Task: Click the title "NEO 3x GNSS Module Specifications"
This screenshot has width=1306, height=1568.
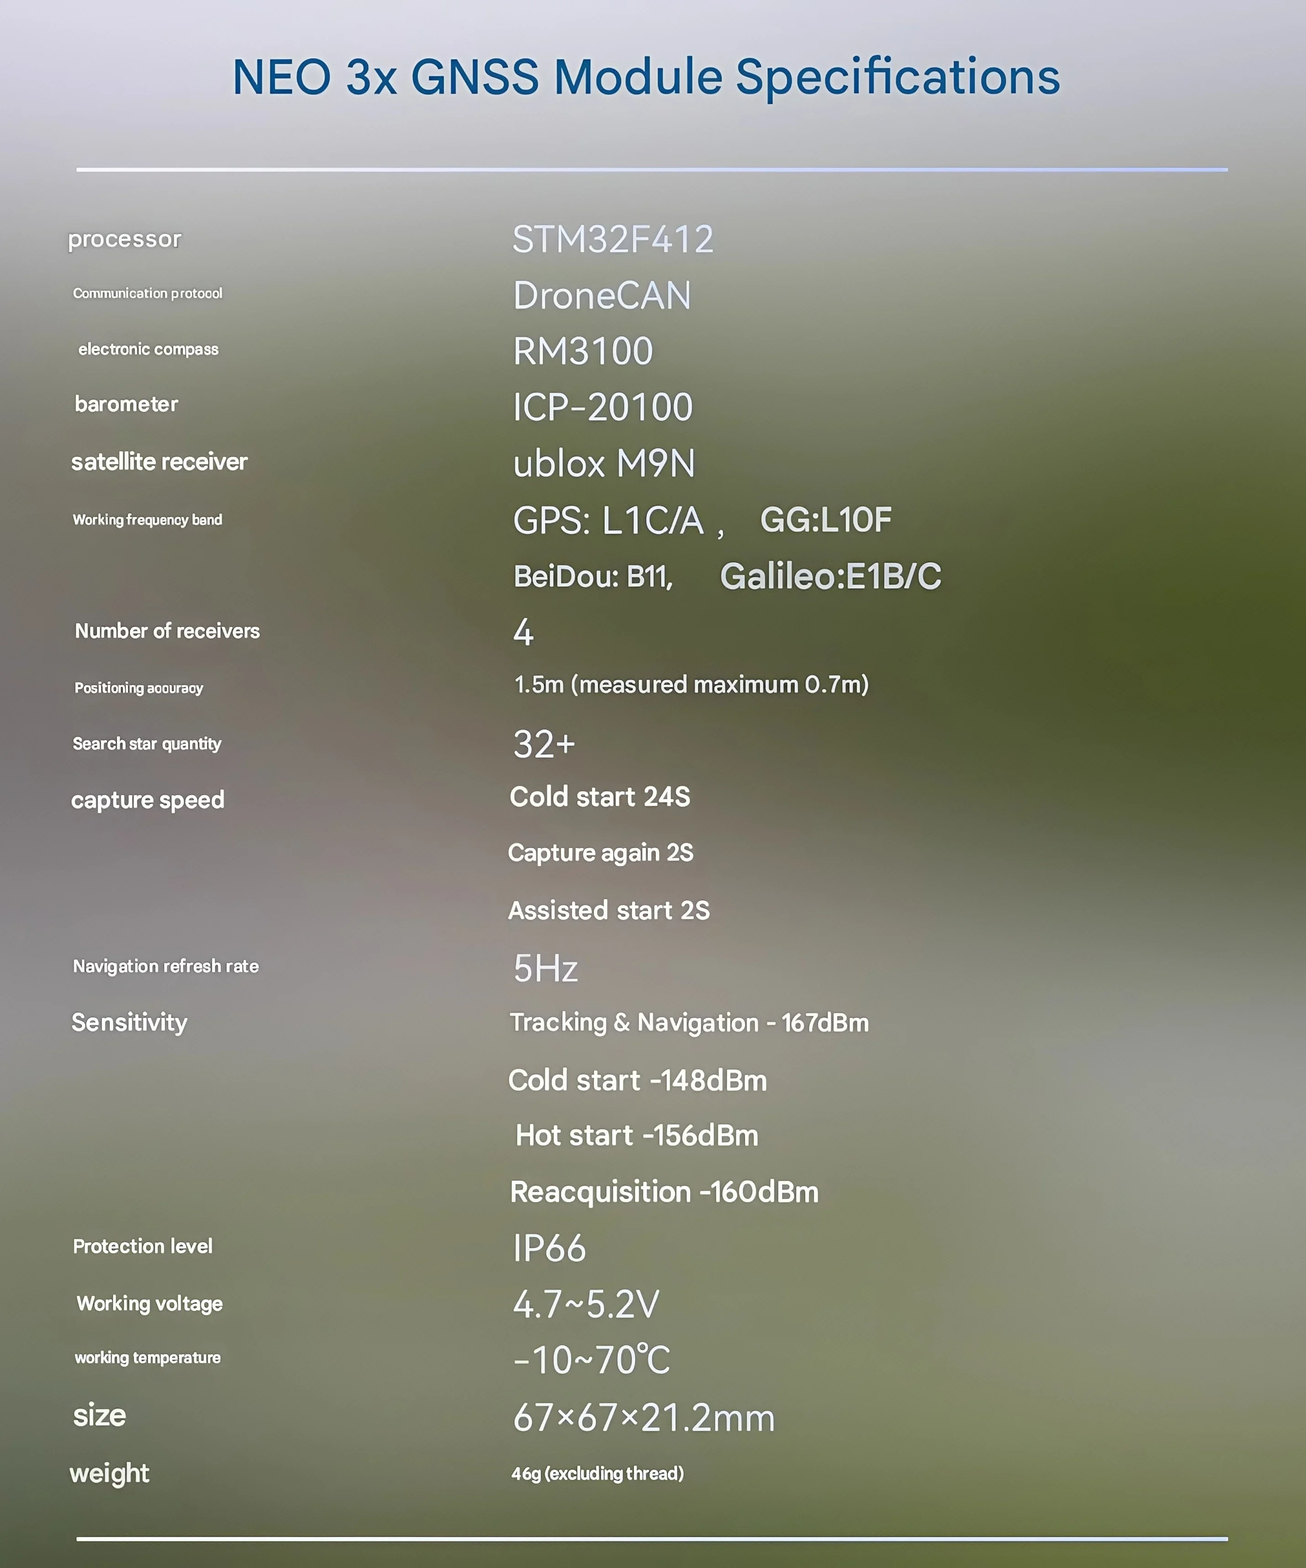Action: (646, 77)
